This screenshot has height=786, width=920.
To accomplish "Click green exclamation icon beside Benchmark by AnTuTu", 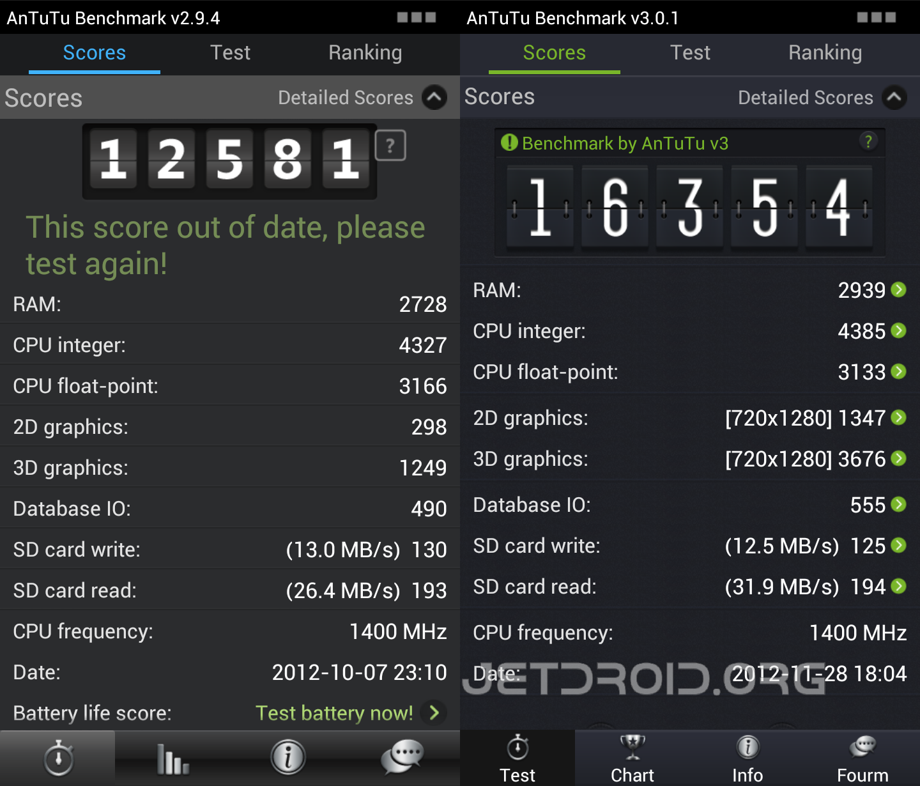I will click(509, 143).
